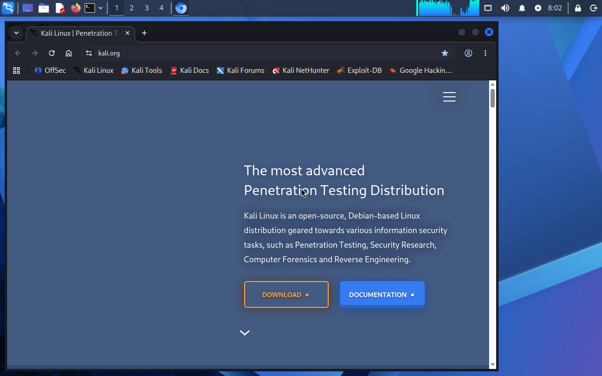Open the hamburger menu on the Kali page
The height and width of the screenshot is (376, 602).
449,97
